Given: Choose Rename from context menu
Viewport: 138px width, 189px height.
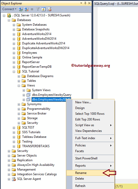Looking at the screenshot, I should (90, 173).
